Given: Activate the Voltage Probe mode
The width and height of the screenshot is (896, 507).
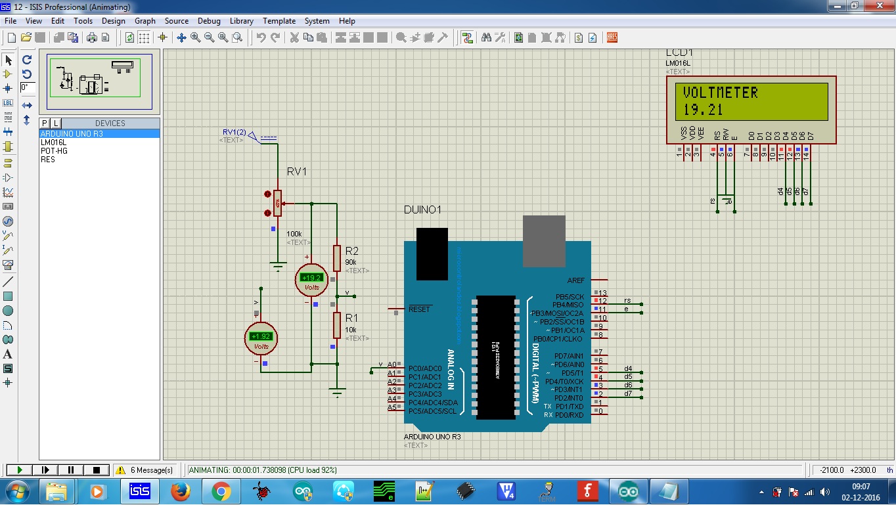Looking at the screenshot, I should [8, 236].
